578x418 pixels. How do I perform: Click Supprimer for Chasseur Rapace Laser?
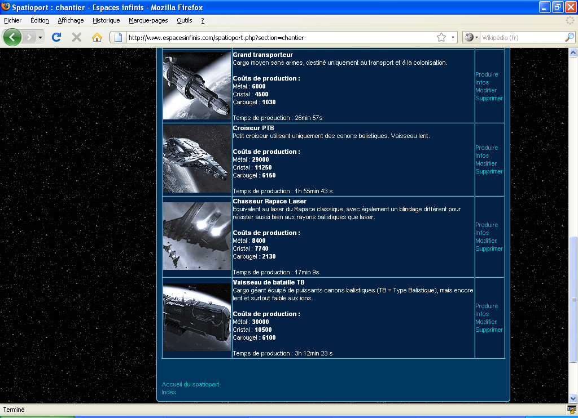coord(489,249)
